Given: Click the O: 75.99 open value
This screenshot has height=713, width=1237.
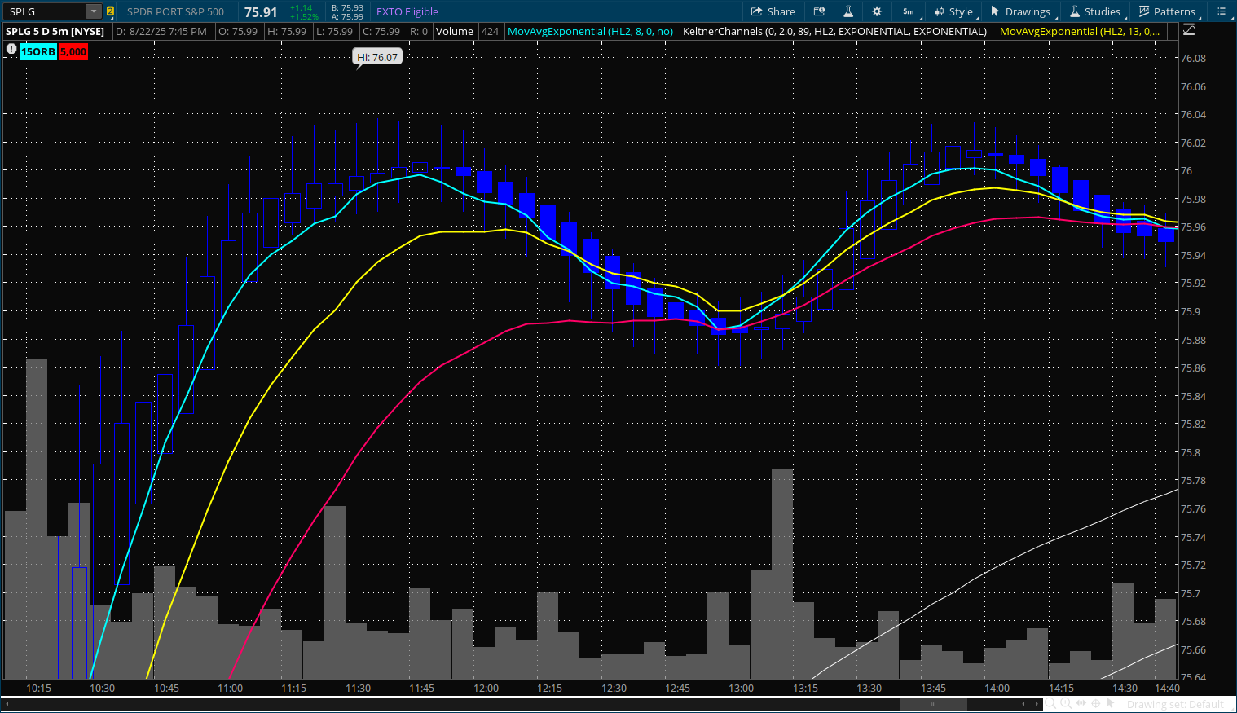Looking at the screenshot, I should [x=238, y=31].
